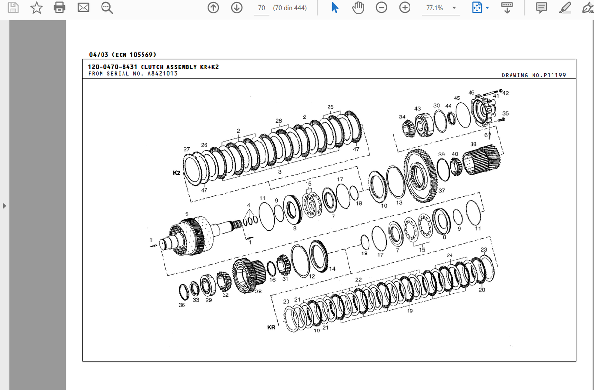
Task: Click part number 31 by the bearing
Action: pyautogui.click(x=285, y=279)
